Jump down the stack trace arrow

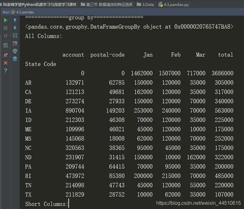[x=15, y=28]
